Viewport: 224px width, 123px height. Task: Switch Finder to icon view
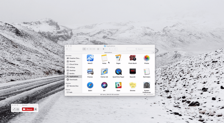click(x=84, y=49)
